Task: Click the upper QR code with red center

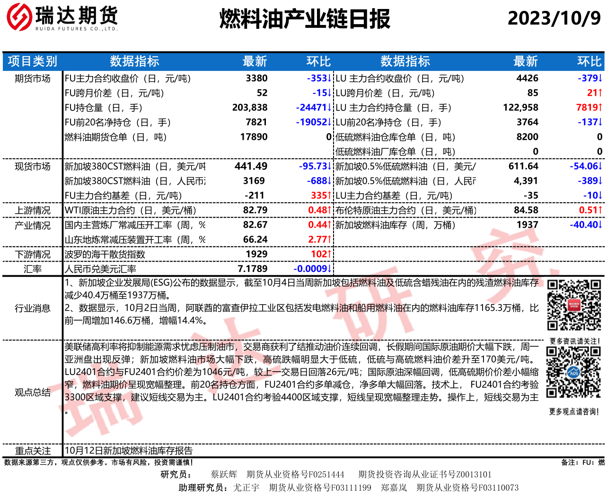Action: click(x=574, y=305)
